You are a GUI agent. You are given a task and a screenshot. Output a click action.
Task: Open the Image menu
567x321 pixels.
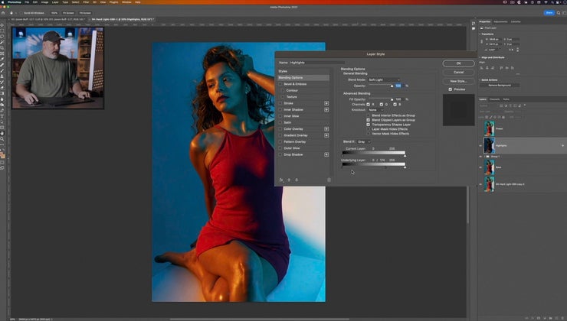44,2
